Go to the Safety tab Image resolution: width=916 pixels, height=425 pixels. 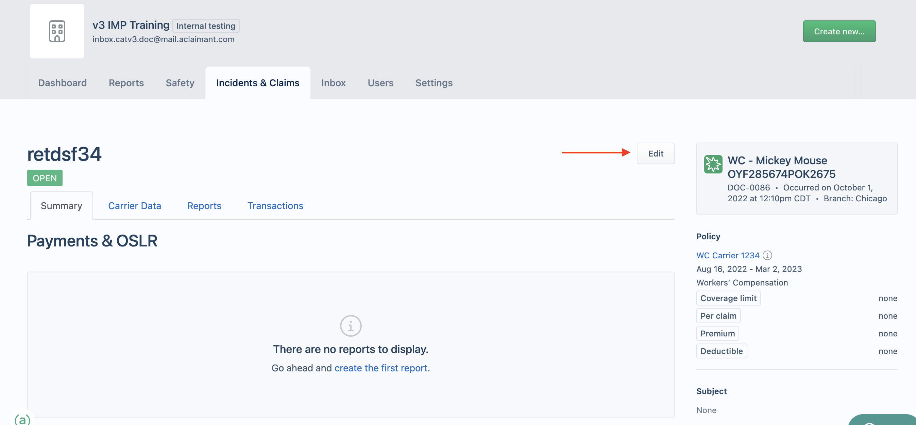(x=180, y=83)
